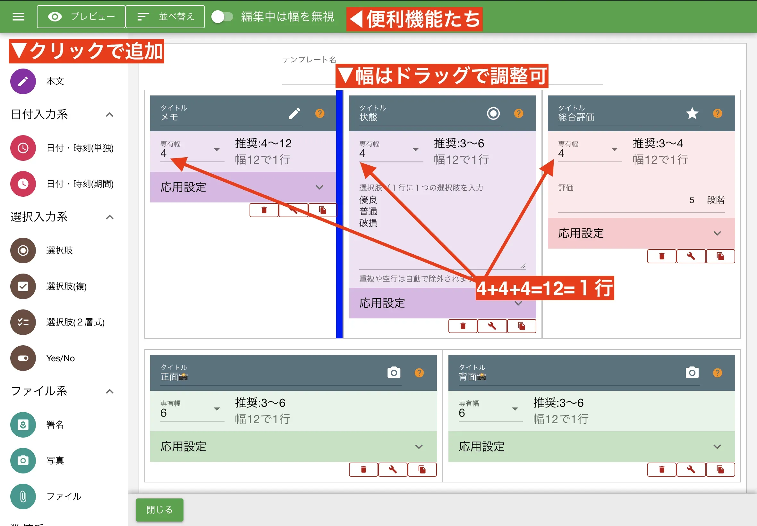Select the ファイル paperclip icon
Viewport: 757px width, 526px height.
point(23,496)
